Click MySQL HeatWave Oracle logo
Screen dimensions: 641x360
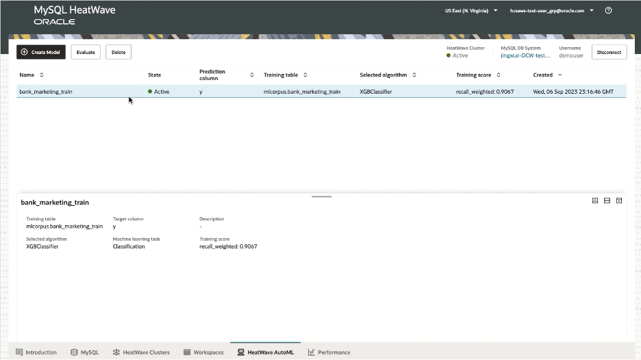tap(75, 15)
